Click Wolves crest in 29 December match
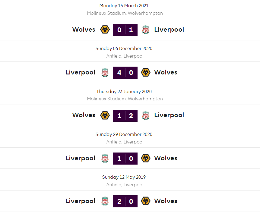The height and width of the screenshot is (214, 260). pyautogui.click(x=146, y=158)
